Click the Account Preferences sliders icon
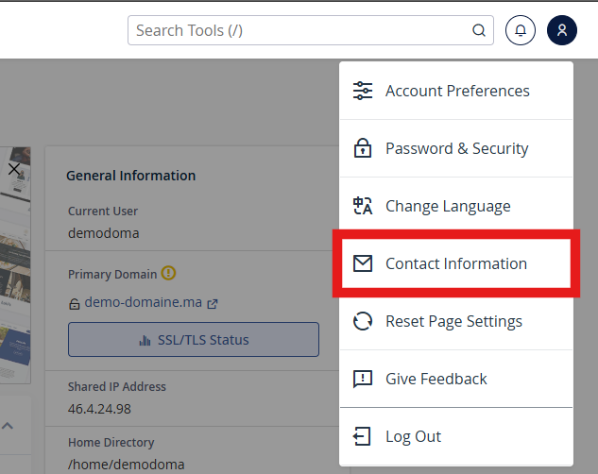Screen dimensions: 598x474 (363, 91)
